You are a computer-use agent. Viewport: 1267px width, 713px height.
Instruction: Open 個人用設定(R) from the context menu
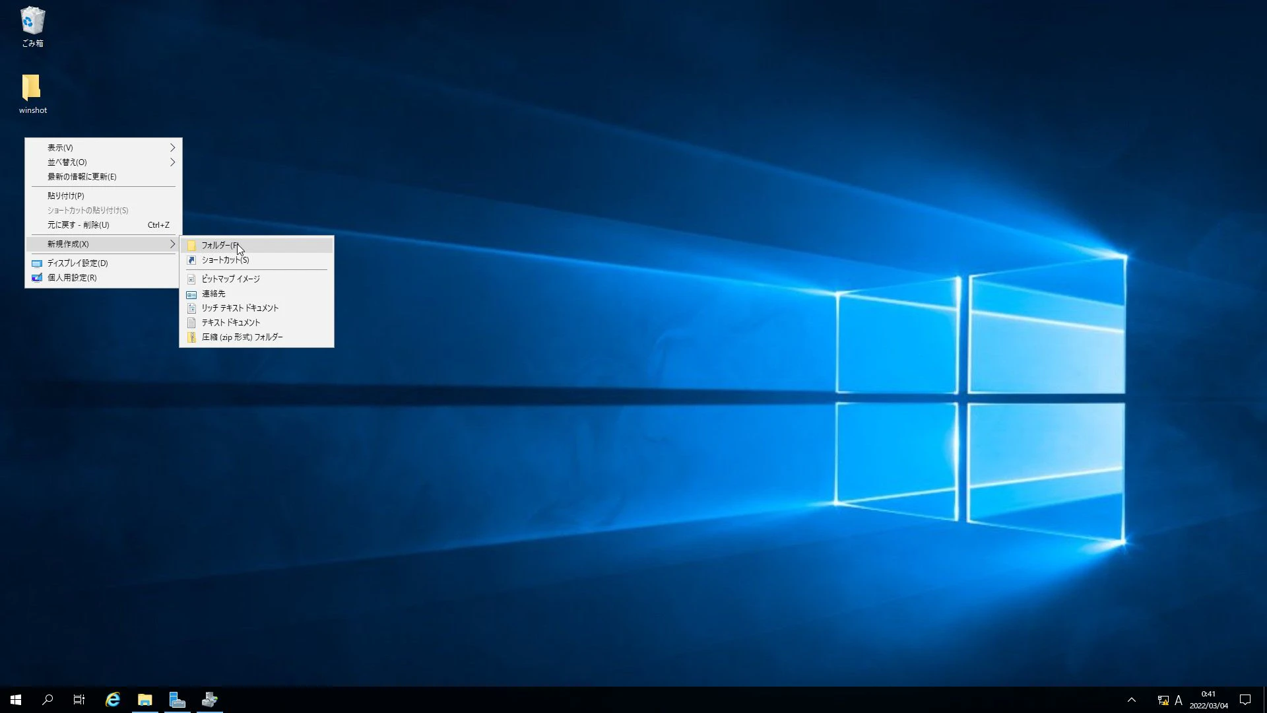click(104, 278)
